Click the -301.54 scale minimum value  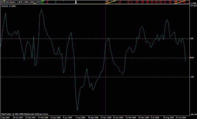click(x=194, y=115)
